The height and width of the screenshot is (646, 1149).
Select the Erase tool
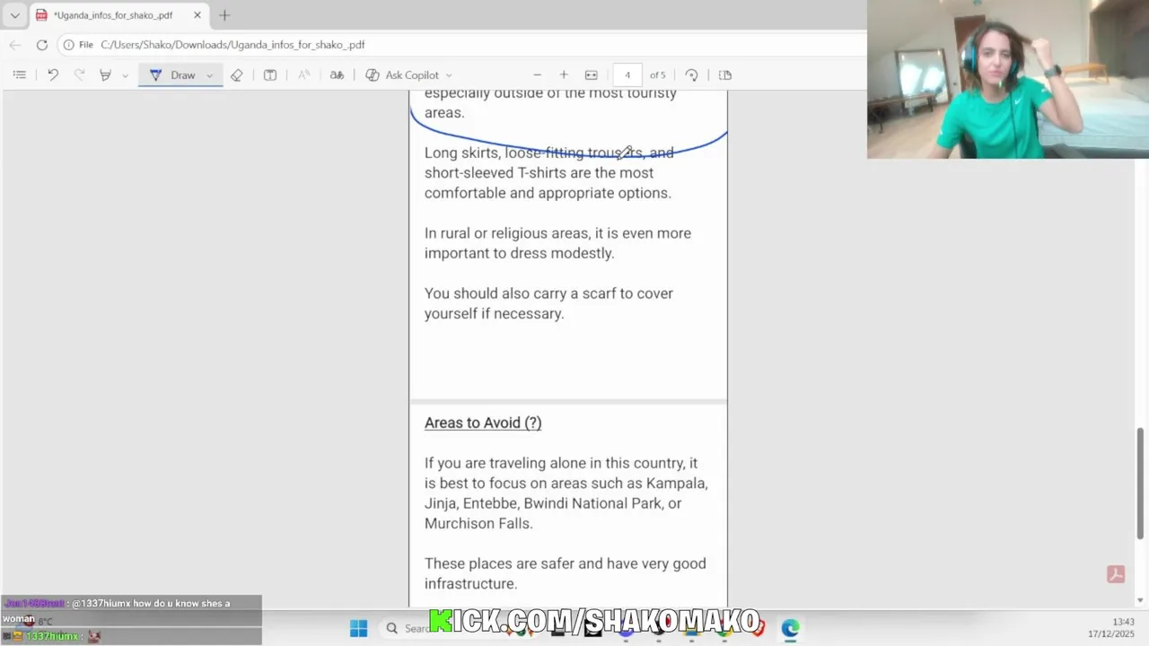(237, 75)
